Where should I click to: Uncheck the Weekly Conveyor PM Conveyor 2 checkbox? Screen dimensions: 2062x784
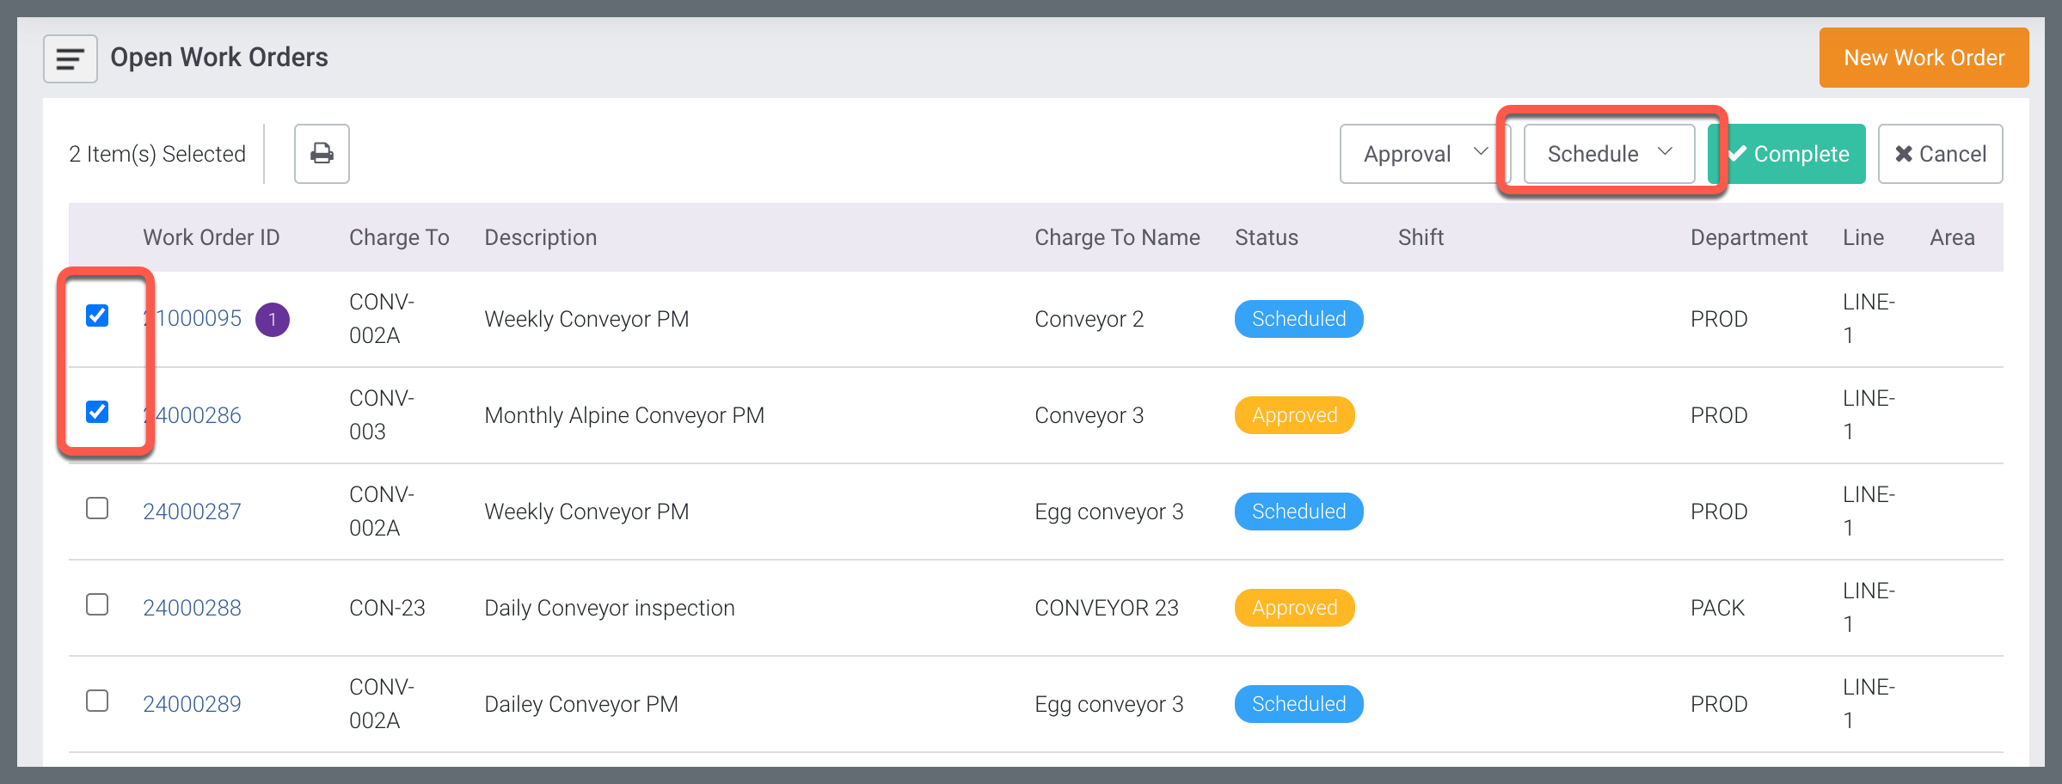(97, 315)
